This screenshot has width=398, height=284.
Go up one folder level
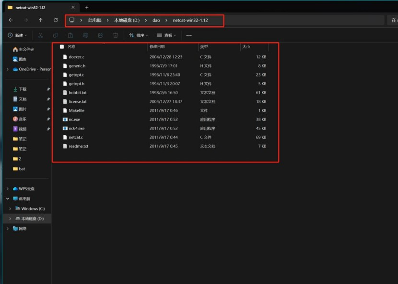(x=41, y=20)
